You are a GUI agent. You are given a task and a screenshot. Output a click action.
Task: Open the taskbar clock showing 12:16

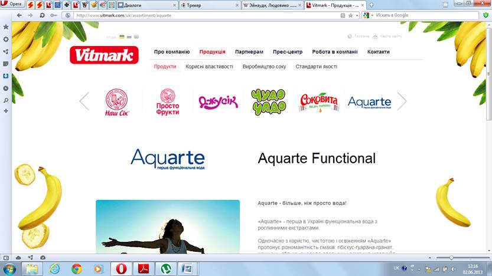coord(473,269)
